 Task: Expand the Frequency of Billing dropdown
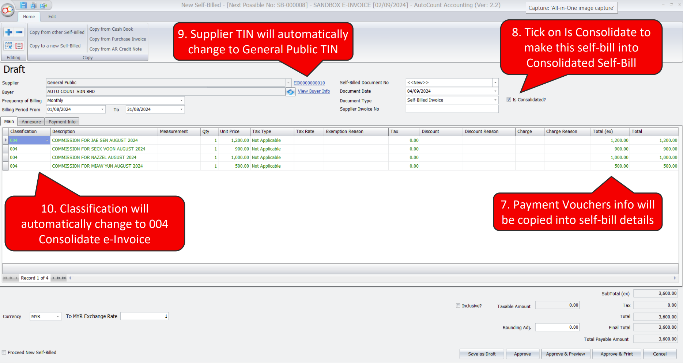[x=181, y=100]
